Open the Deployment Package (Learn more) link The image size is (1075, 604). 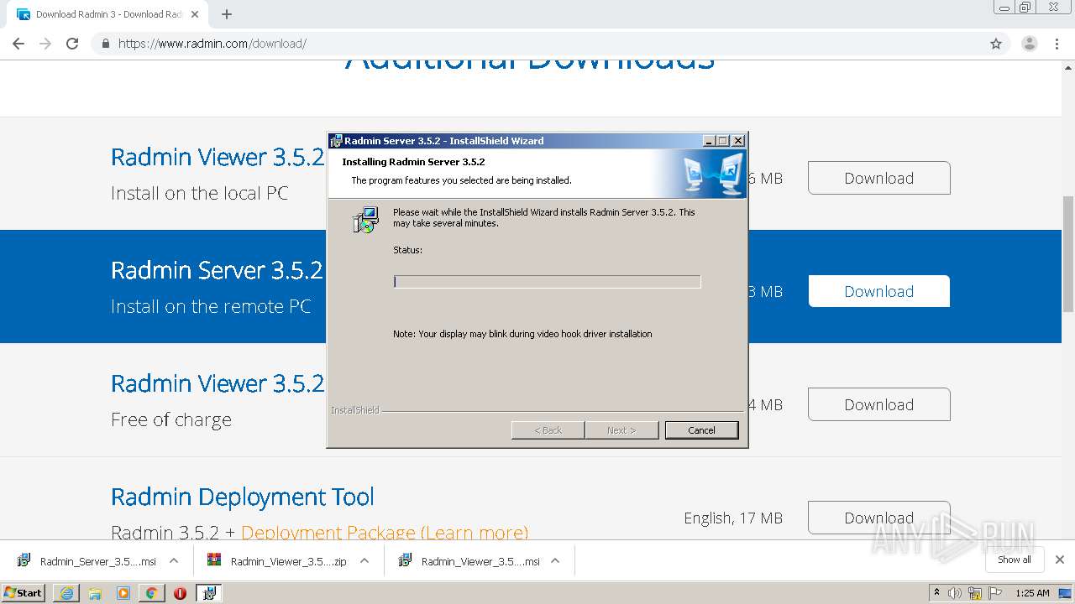pyautogui.click(x=385, y=533)
